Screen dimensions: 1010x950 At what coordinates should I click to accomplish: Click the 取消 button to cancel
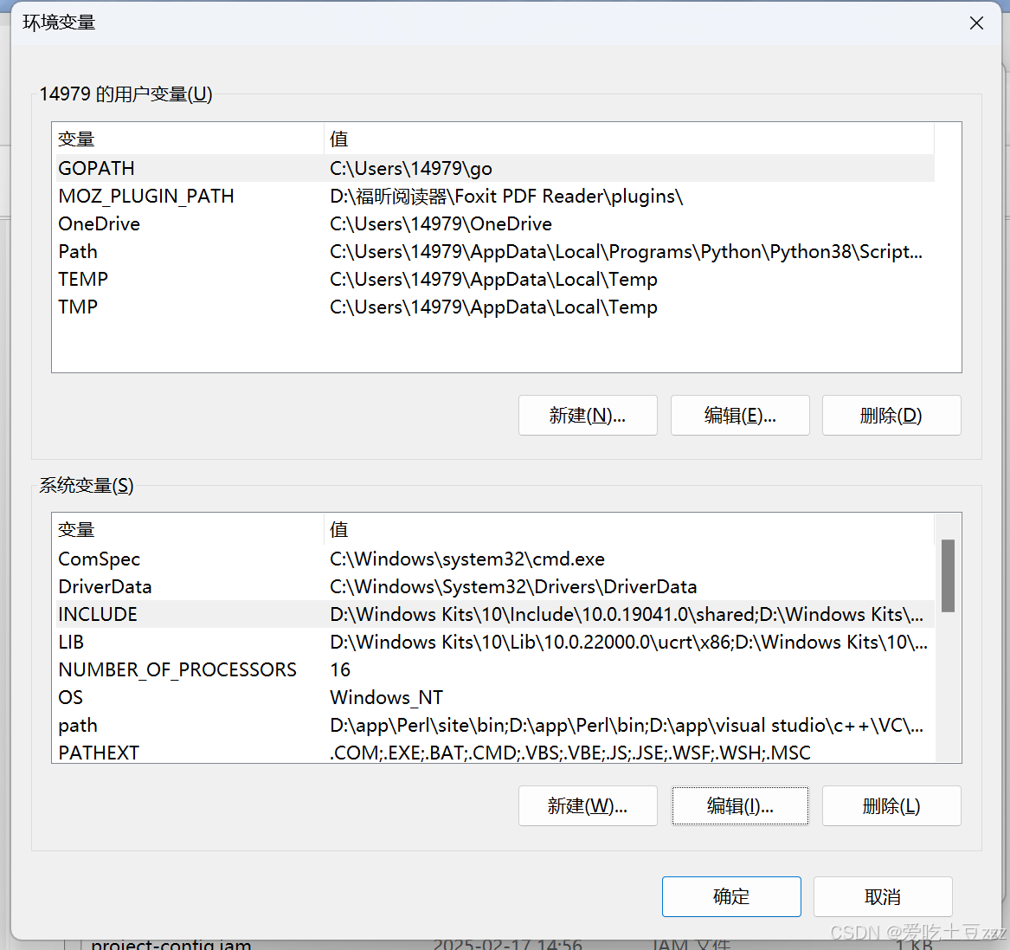883,896
